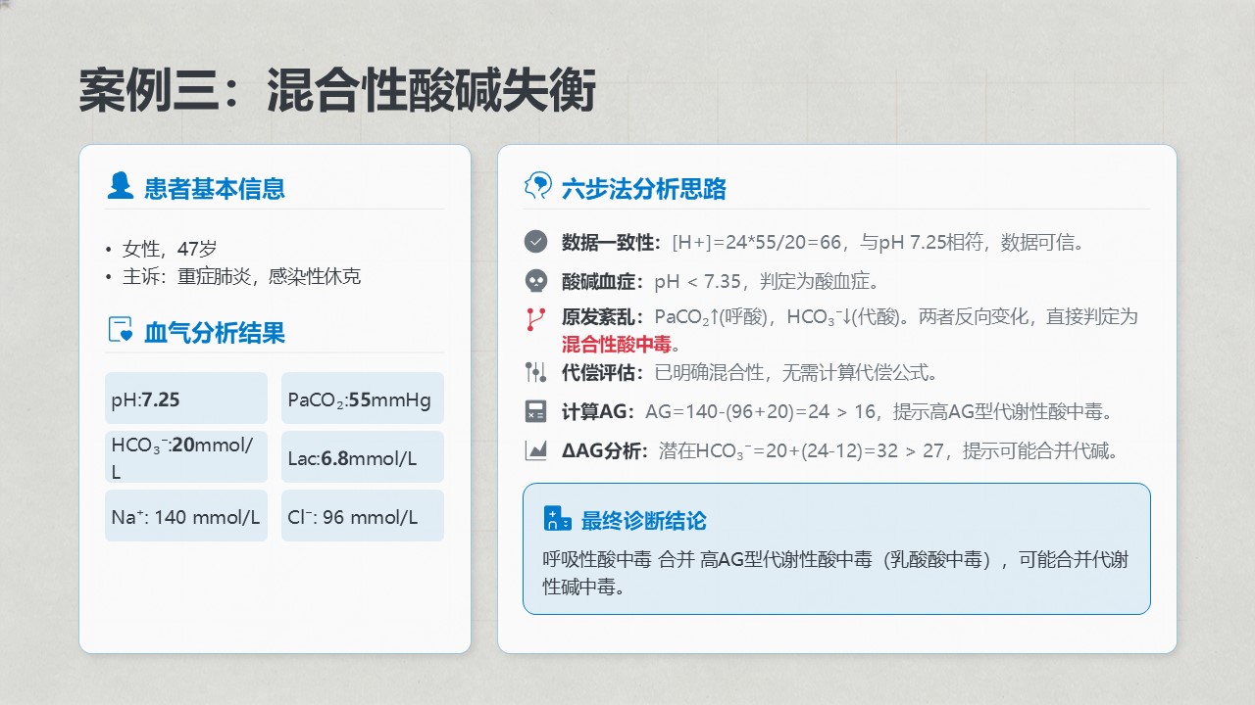The height and width of the screenshot is (705, 1255).
Task: Select the Na⁺ 140 mmol/L cell
Action: click(x=186, y=516)
